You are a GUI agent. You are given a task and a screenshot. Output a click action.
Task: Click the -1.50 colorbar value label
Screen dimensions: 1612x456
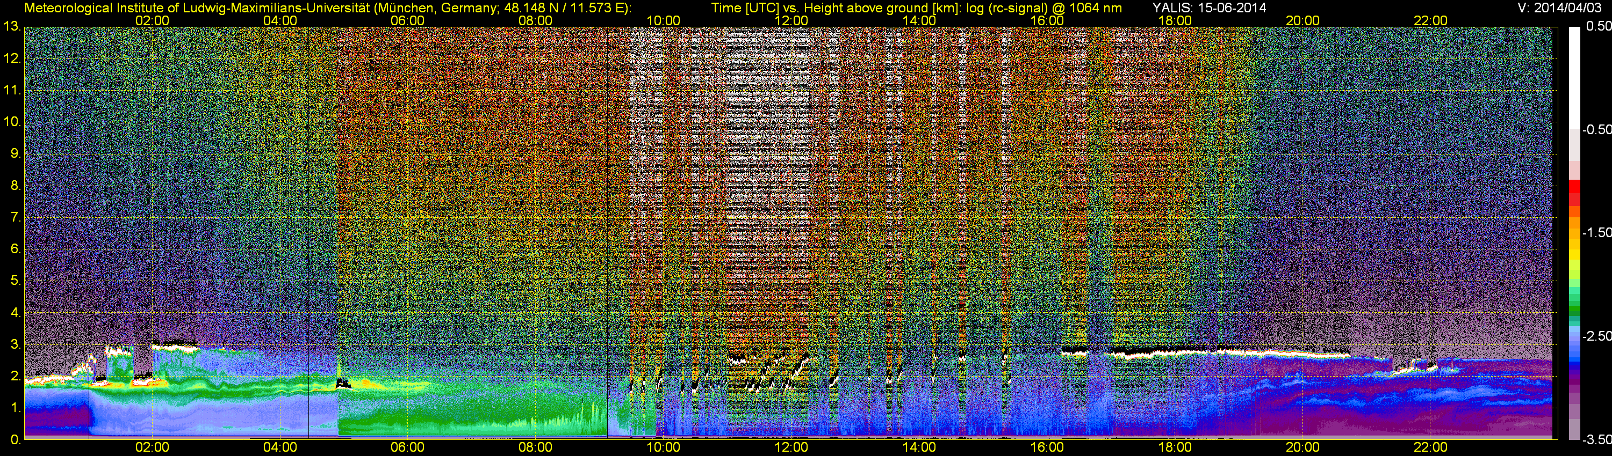(x=1596, y=233)
